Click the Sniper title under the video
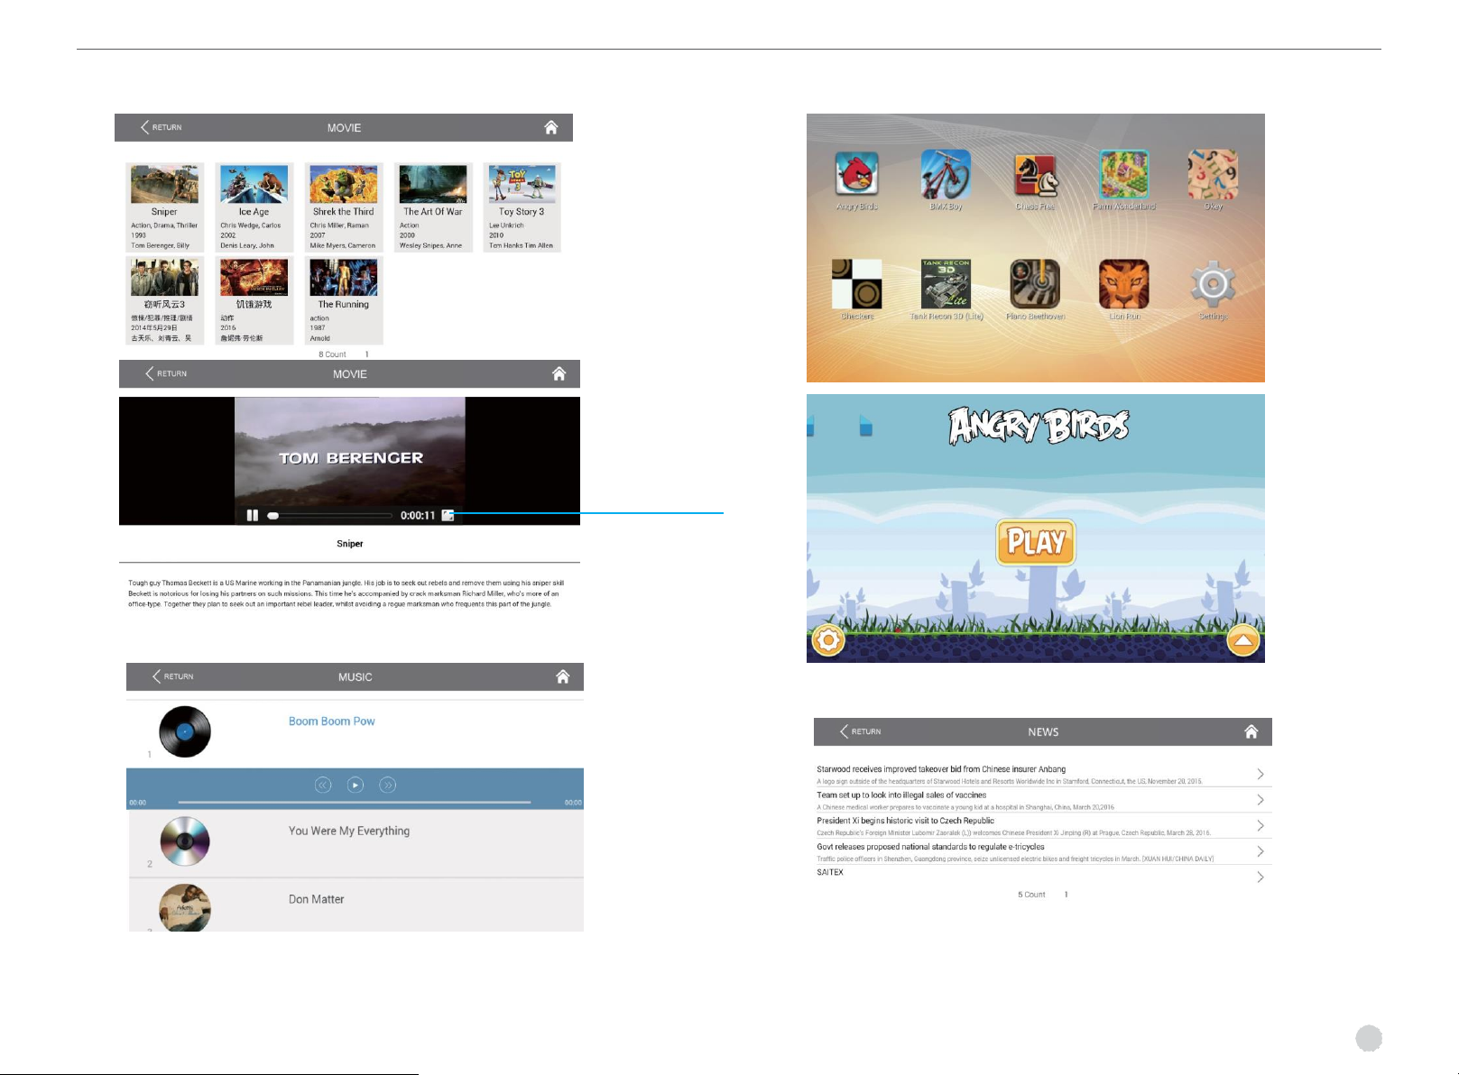Image resolution: width=1459 pixels, height=1075 pixels. (x=350, y=544)
